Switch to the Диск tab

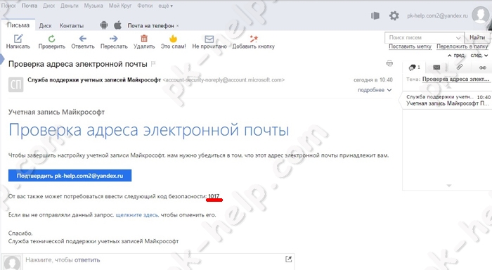[x=45, y=26]
